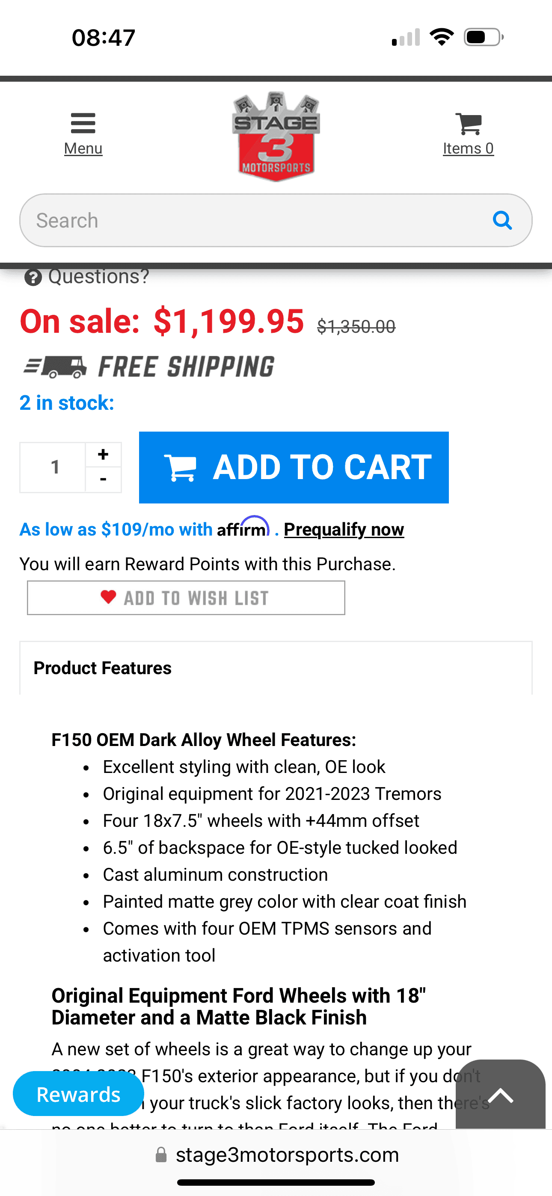Tap the free shipping truck icon
The image size is (552, 1196).
55,367
